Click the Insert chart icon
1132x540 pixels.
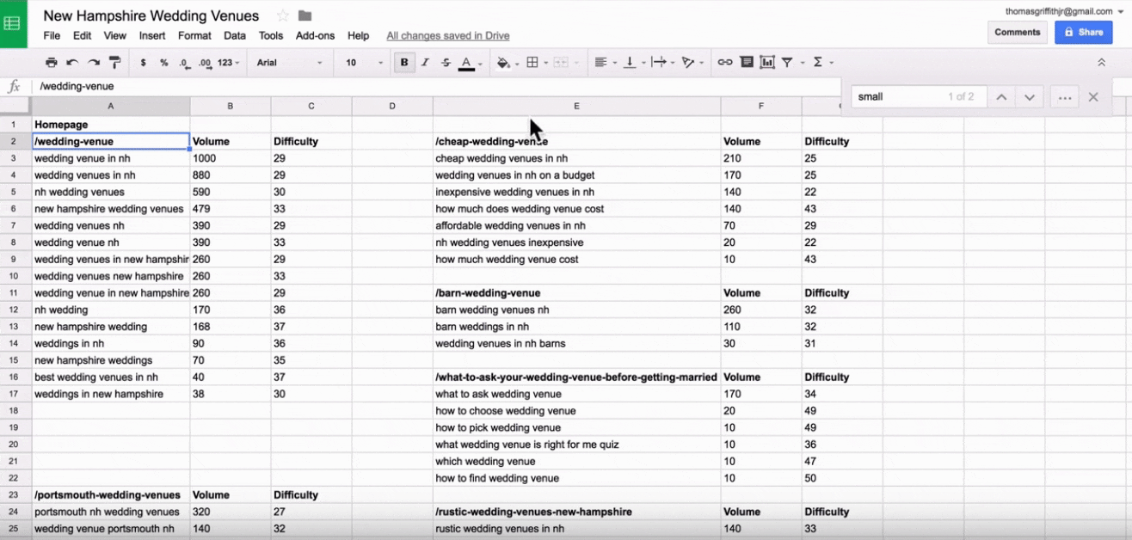[766, 63]
